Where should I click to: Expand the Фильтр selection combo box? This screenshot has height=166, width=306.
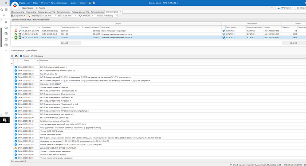[116, 16]
